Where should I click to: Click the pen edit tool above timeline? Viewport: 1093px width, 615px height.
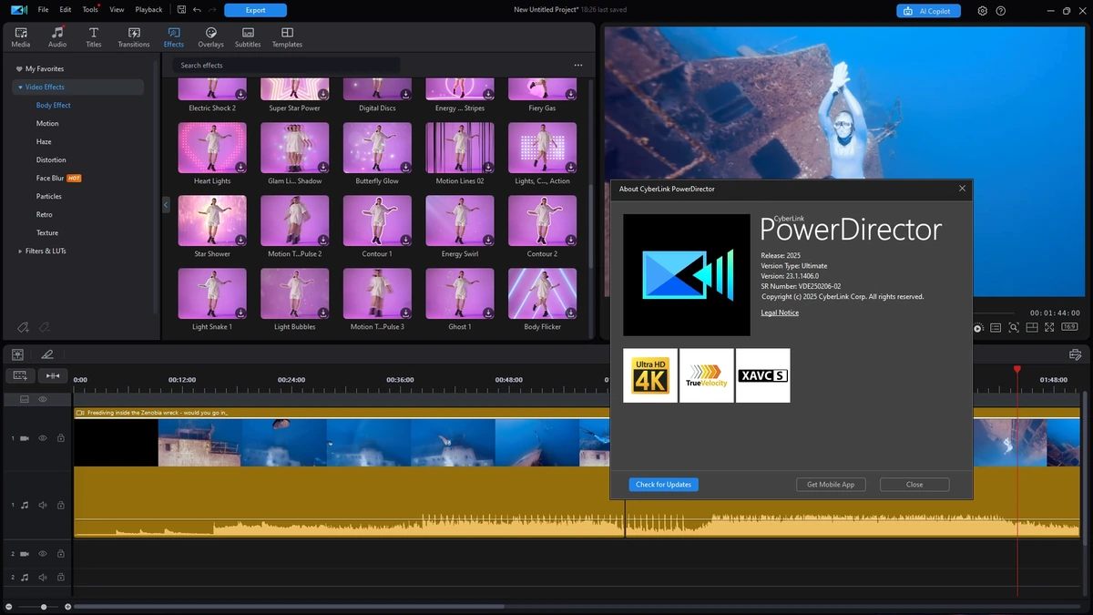(47, 354)
